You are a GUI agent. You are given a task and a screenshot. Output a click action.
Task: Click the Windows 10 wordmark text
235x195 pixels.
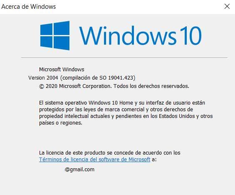[141, 36]
